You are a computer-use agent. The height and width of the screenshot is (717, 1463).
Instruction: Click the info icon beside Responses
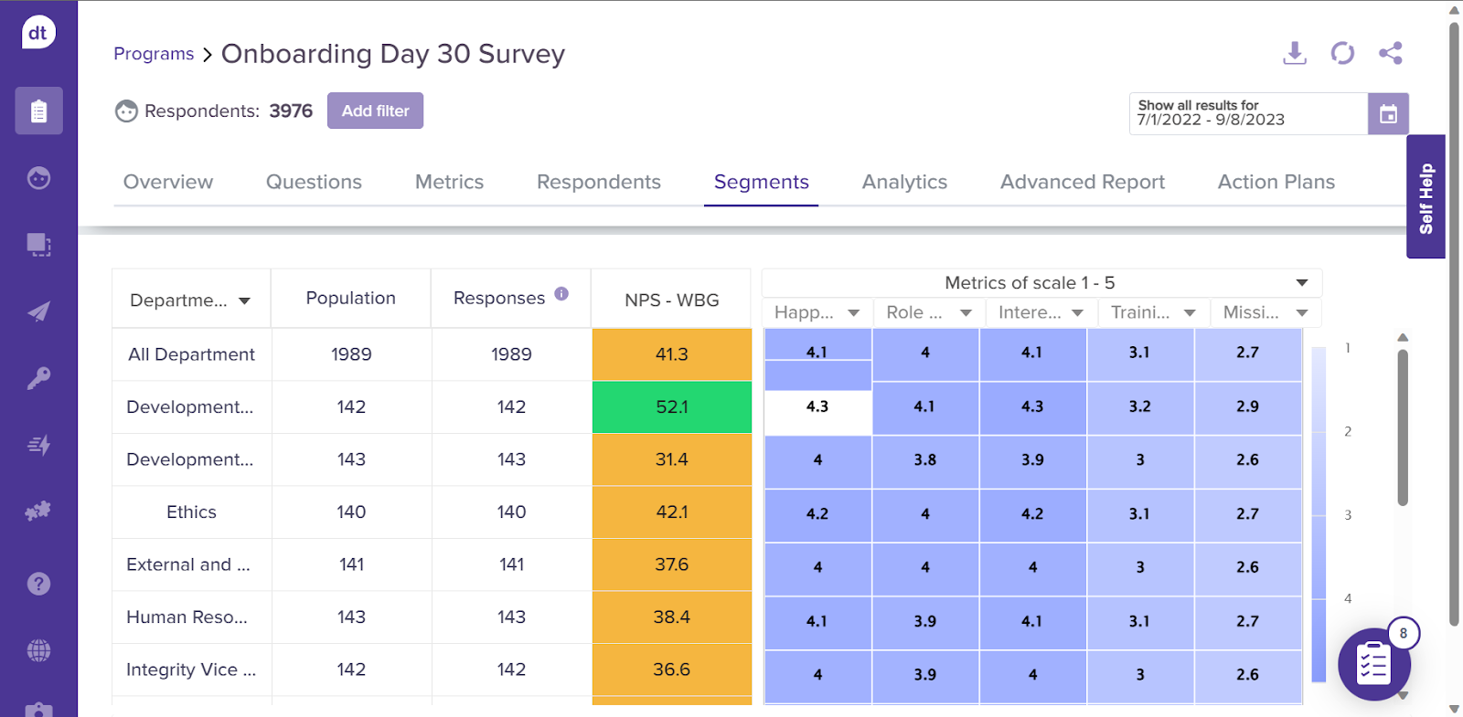561,294
